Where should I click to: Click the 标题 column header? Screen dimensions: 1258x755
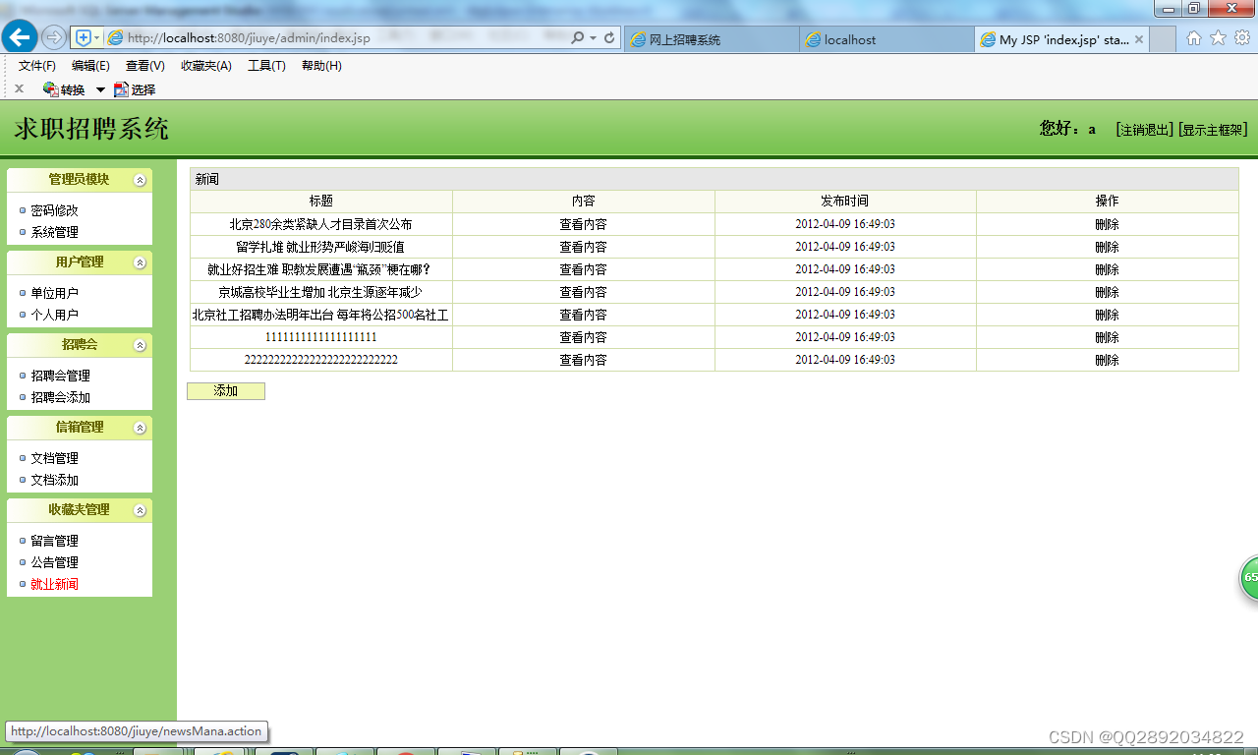[321, 201]
